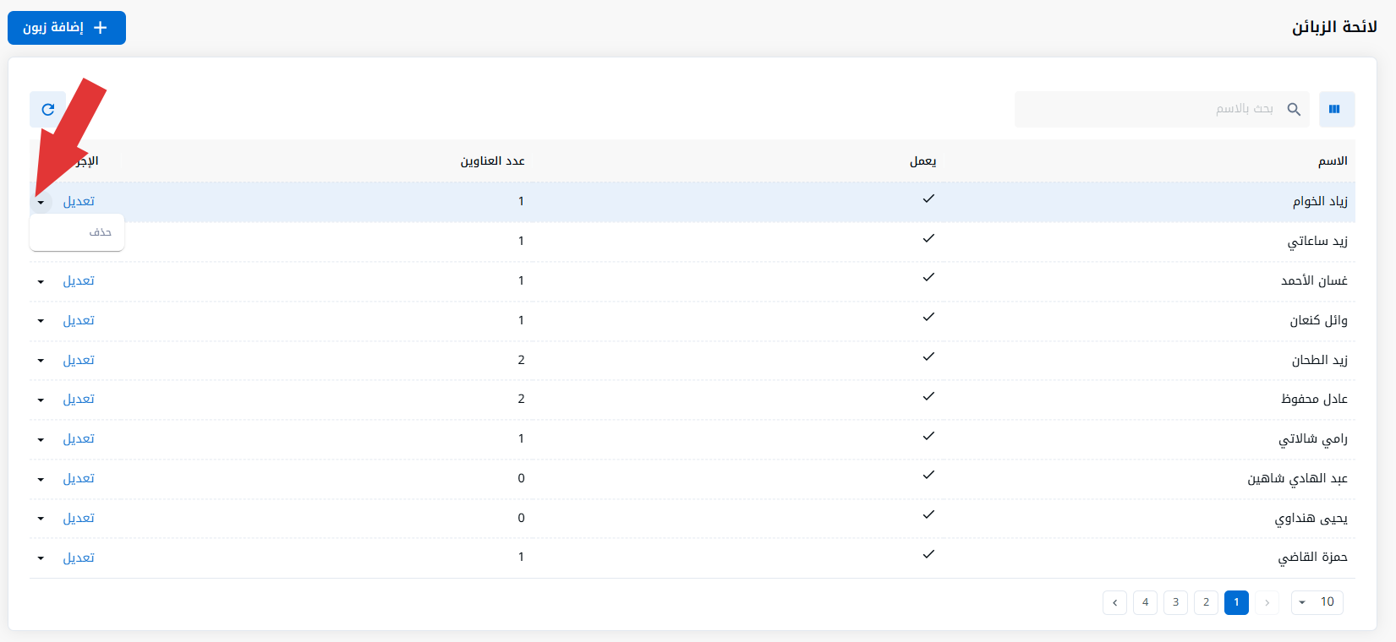This screenshot has height=642, width=1396.
Task: Click the plus icon in إضافة زبون
Action: (101, 28)
